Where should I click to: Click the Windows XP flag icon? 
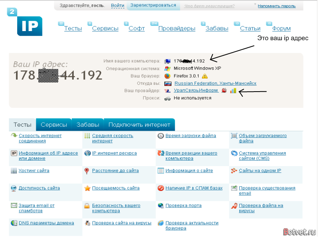[167, 69]
